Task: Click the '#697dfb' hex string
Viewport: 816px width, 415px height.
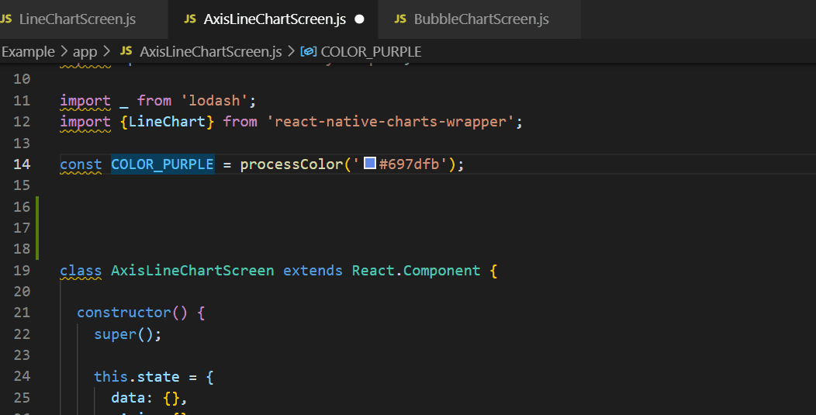Action: click(399, 164)
